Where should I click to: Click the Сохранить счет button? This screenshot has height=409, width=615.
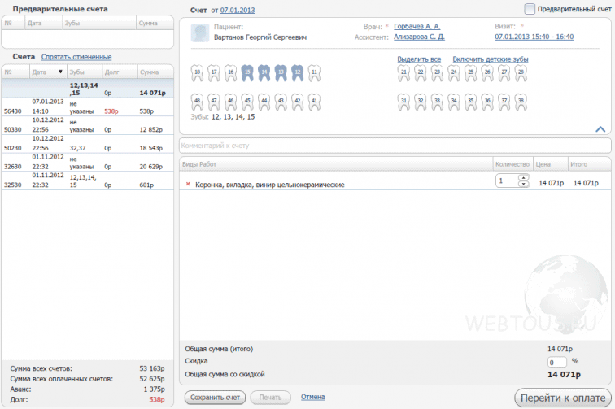tap(215, 398)
